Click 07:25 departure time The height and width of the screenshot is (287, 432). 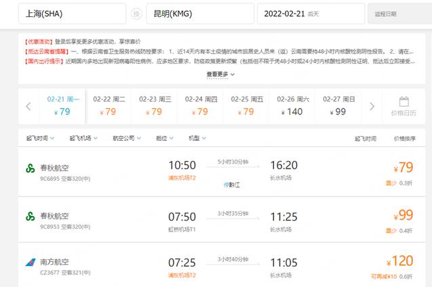tap(182, 263)
